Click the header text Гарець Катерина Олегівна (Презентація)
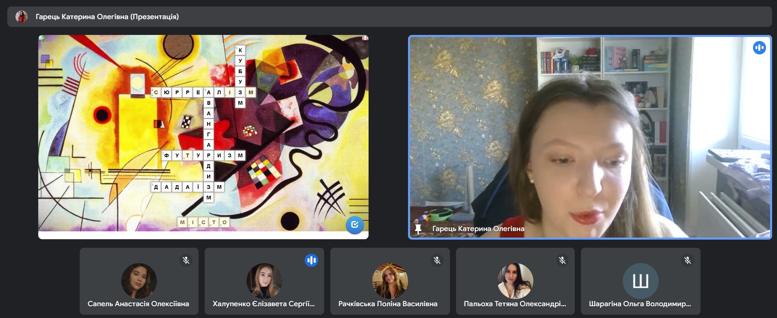 pyautogui.click(x=107, y=17)
